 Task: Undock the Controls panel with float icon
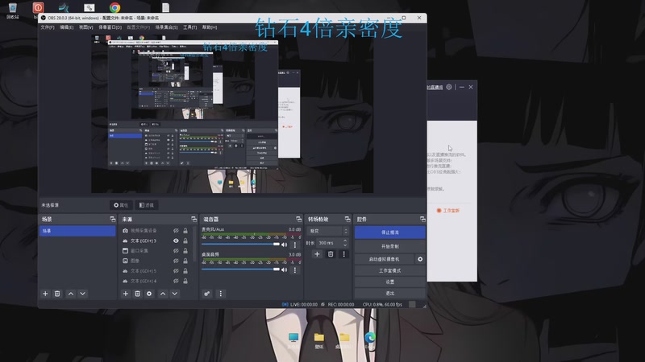pyautogui.click(x=422, y=219)
